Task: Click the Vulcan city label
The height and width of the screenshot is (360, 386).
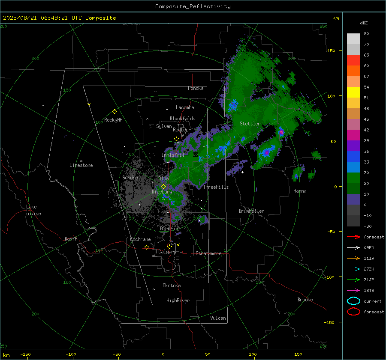Action: click(x=218, y=318)
